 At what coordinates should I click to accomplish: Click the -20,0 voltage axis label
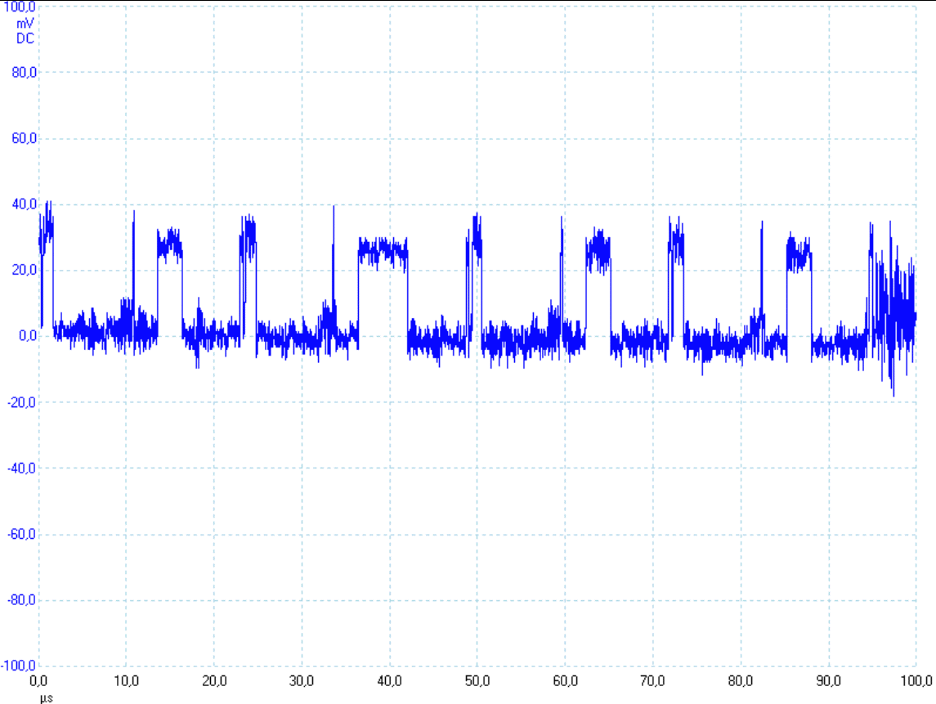[21, 402]
